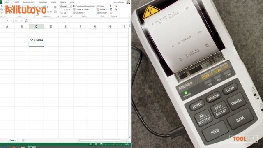Switch to Page Layout view in status bar
This screenshot has height=148, width=263.
[96, 144]
